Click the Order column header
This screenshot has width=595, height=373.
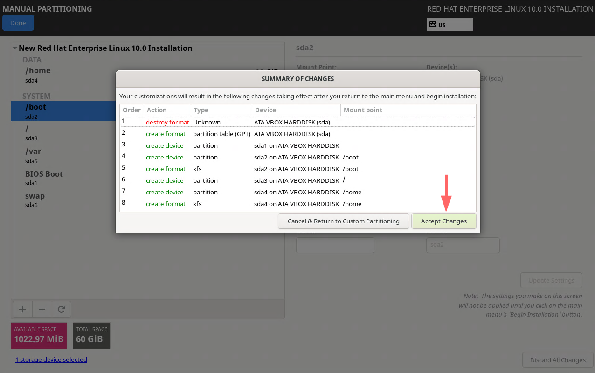(131, 110)
